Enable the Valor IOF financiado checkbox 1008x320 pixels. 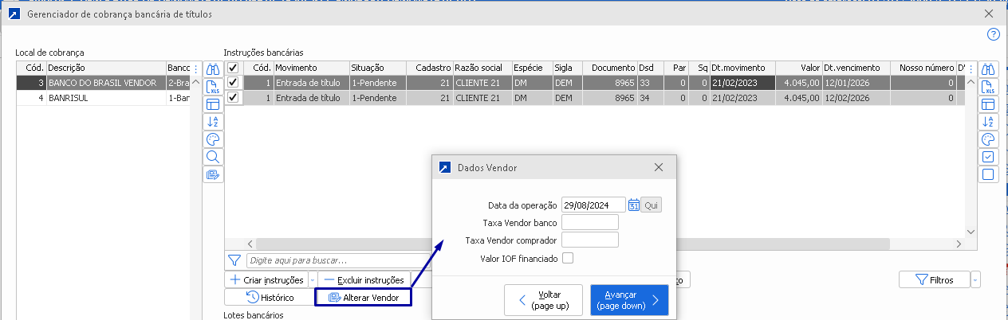568,257
